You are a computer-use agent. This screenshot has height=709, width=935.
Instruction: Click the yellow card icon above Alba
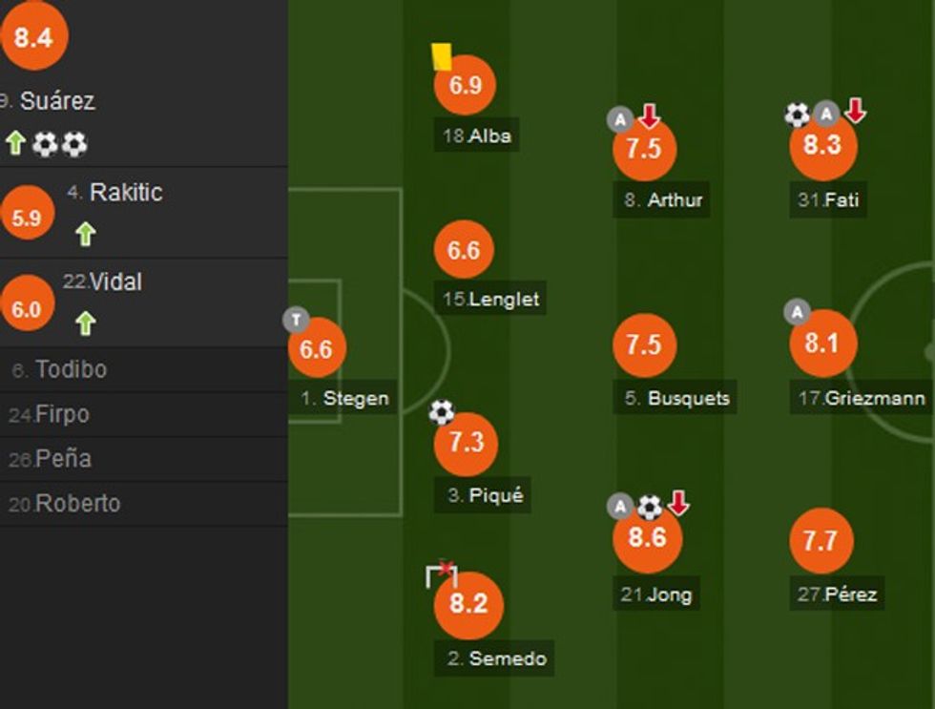(441, 56)
